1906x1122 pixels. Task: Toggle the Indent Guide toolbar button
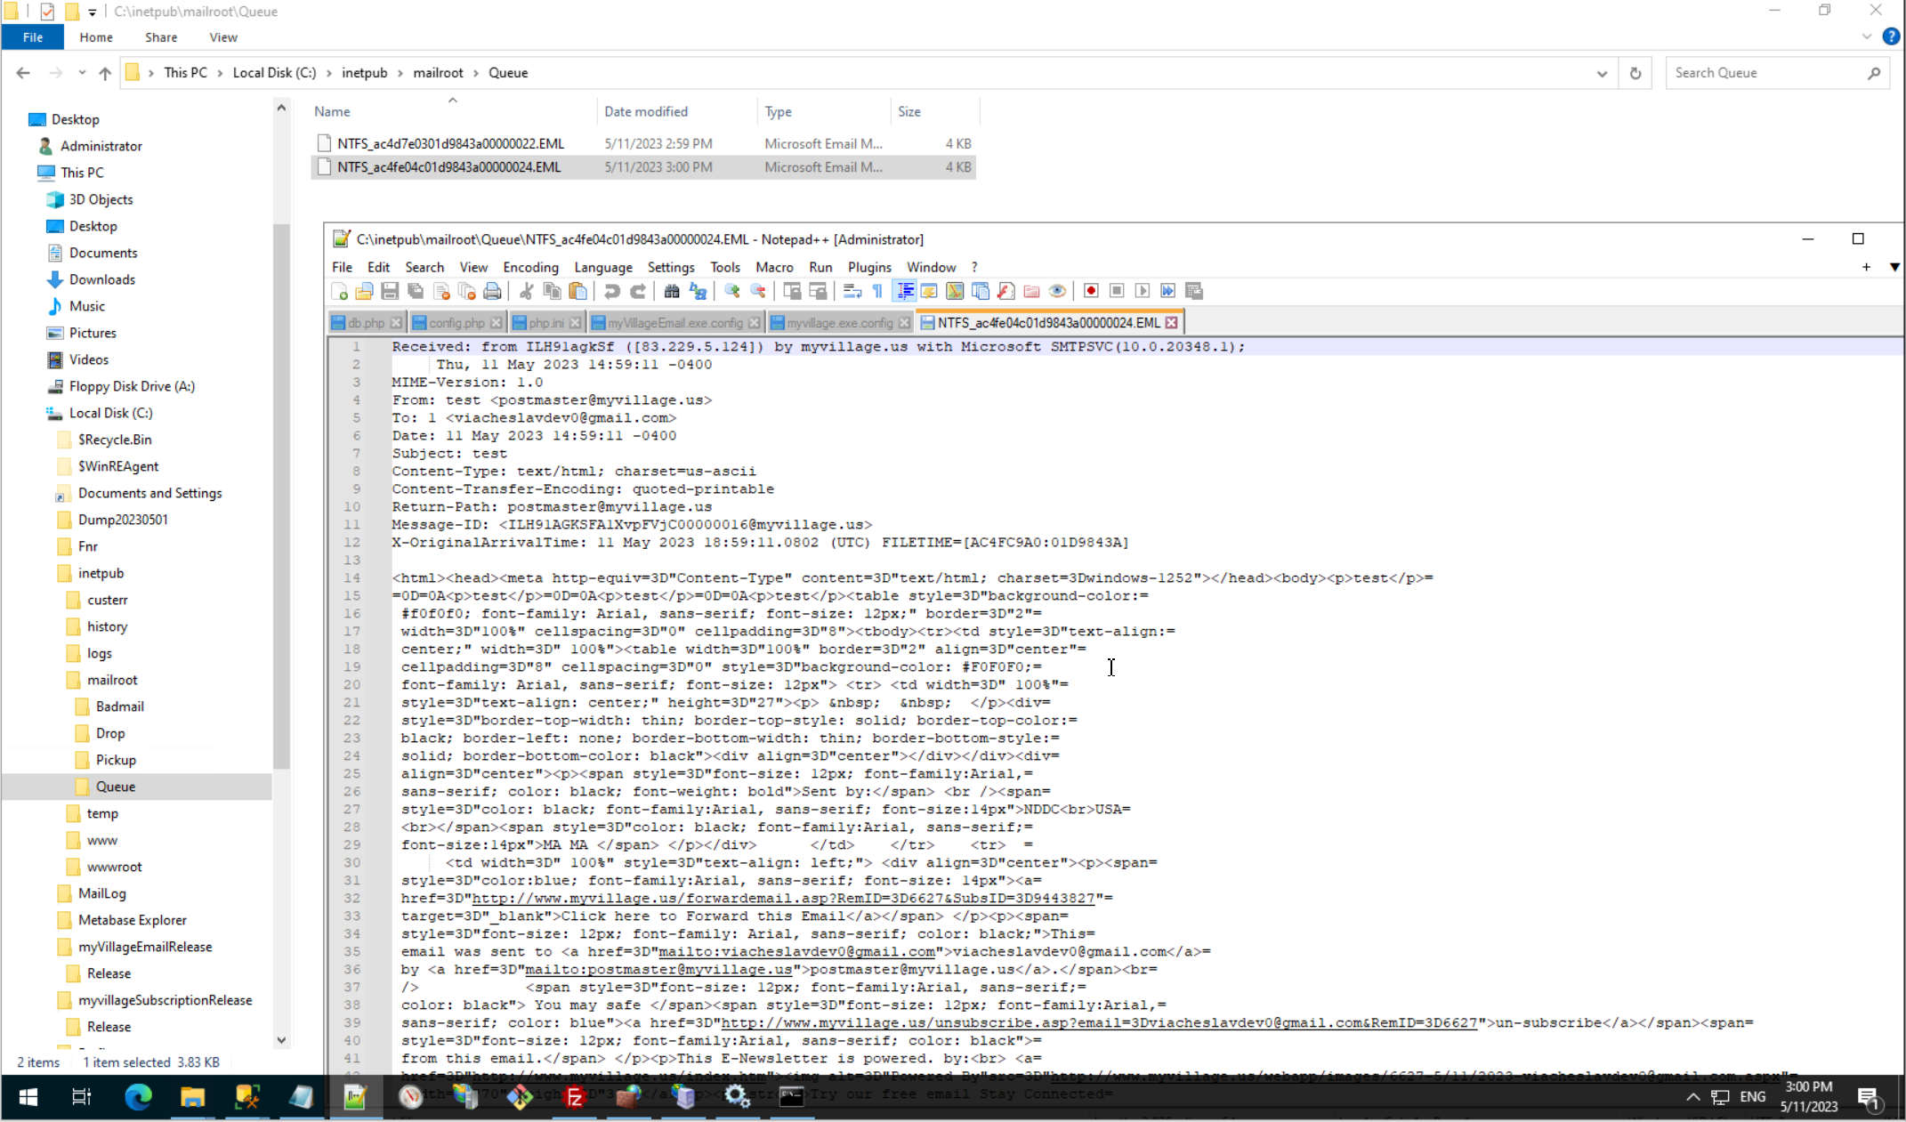(904, 291)
